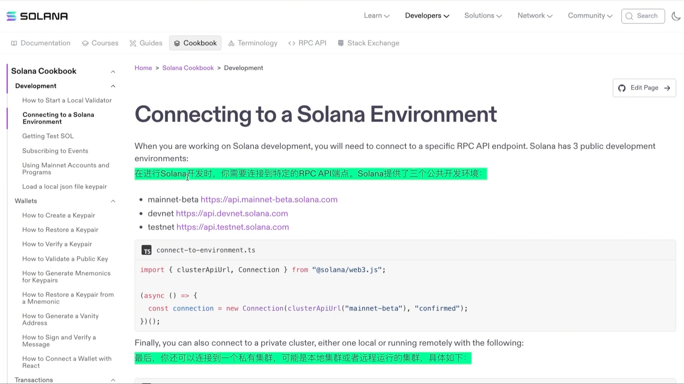684x384 pixels.
Task: Expand the Community menu
Action: (590, 16)
